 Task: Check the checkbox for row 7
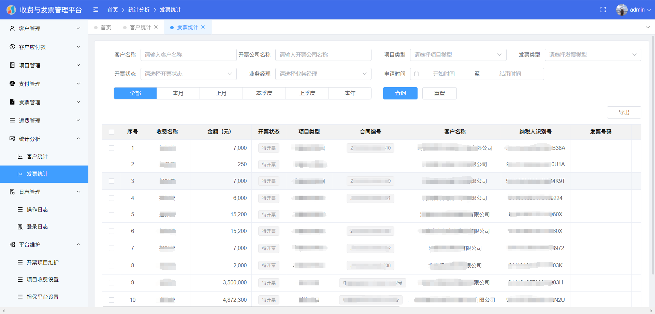112,248
